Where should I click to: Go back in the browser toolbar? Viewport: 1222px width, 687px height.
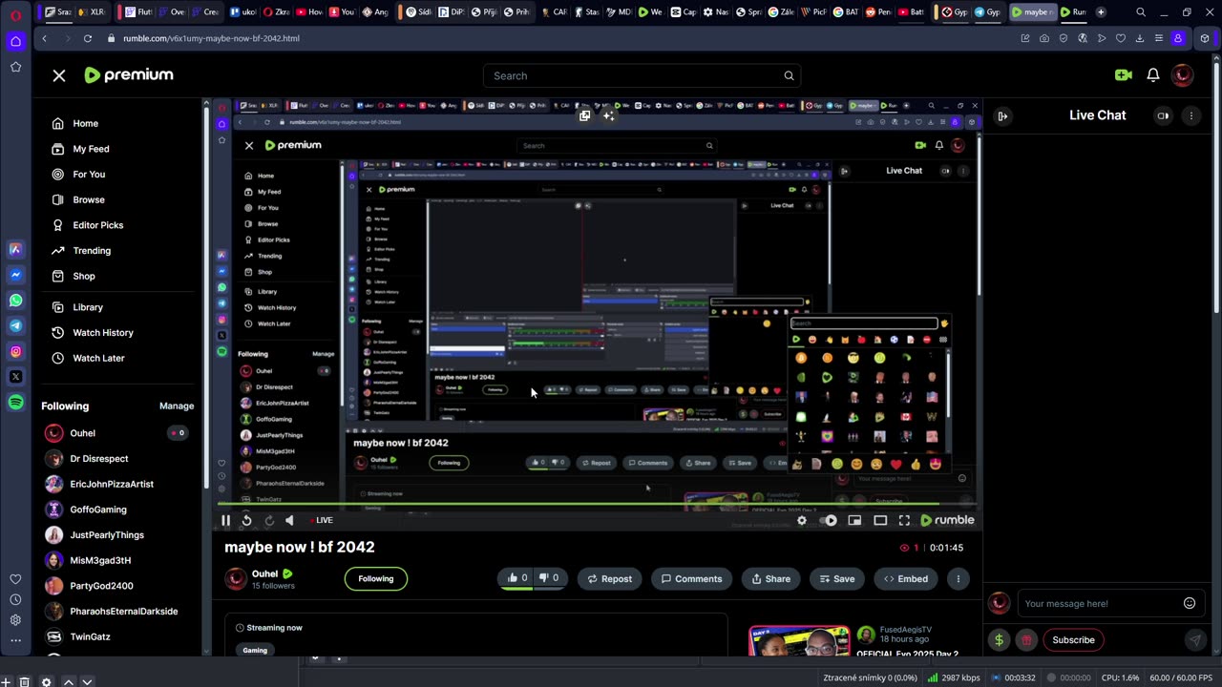[44, 38]
